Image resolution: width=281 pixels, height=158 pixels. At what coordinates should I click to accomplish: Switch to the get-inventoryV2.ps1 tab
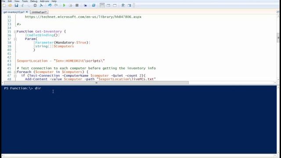pos(14,12)
